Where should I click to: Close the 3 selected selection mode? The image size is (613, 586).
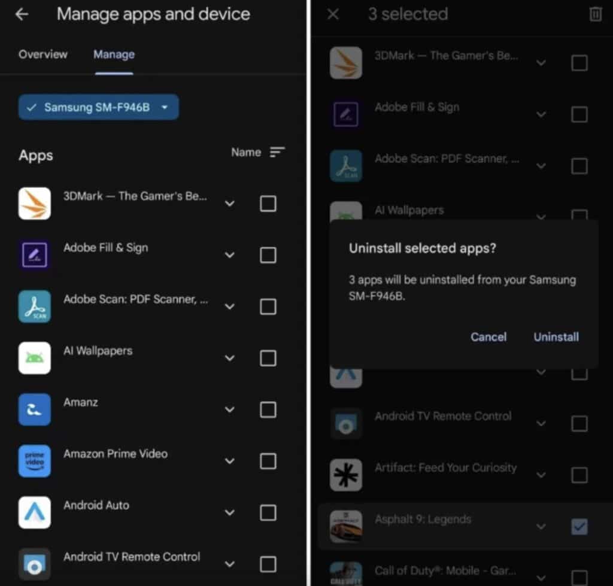tap(333, 14)
